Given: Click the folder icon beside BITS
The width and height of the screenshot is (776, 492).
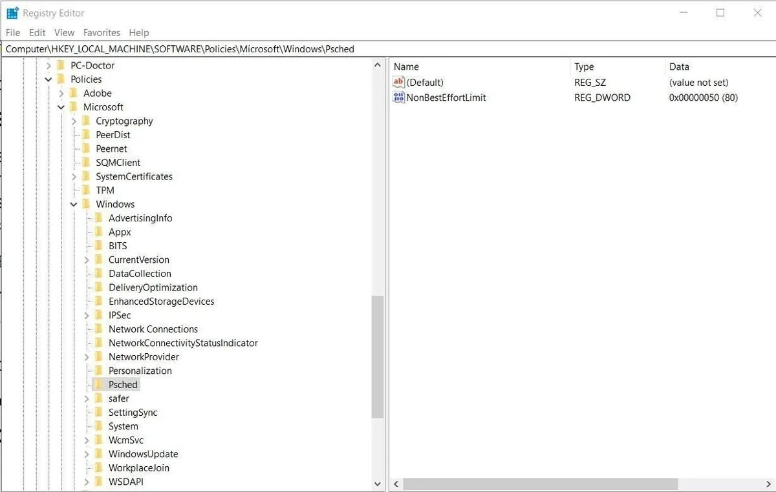Looking at the screenshot, I should (x=99, y=246).
